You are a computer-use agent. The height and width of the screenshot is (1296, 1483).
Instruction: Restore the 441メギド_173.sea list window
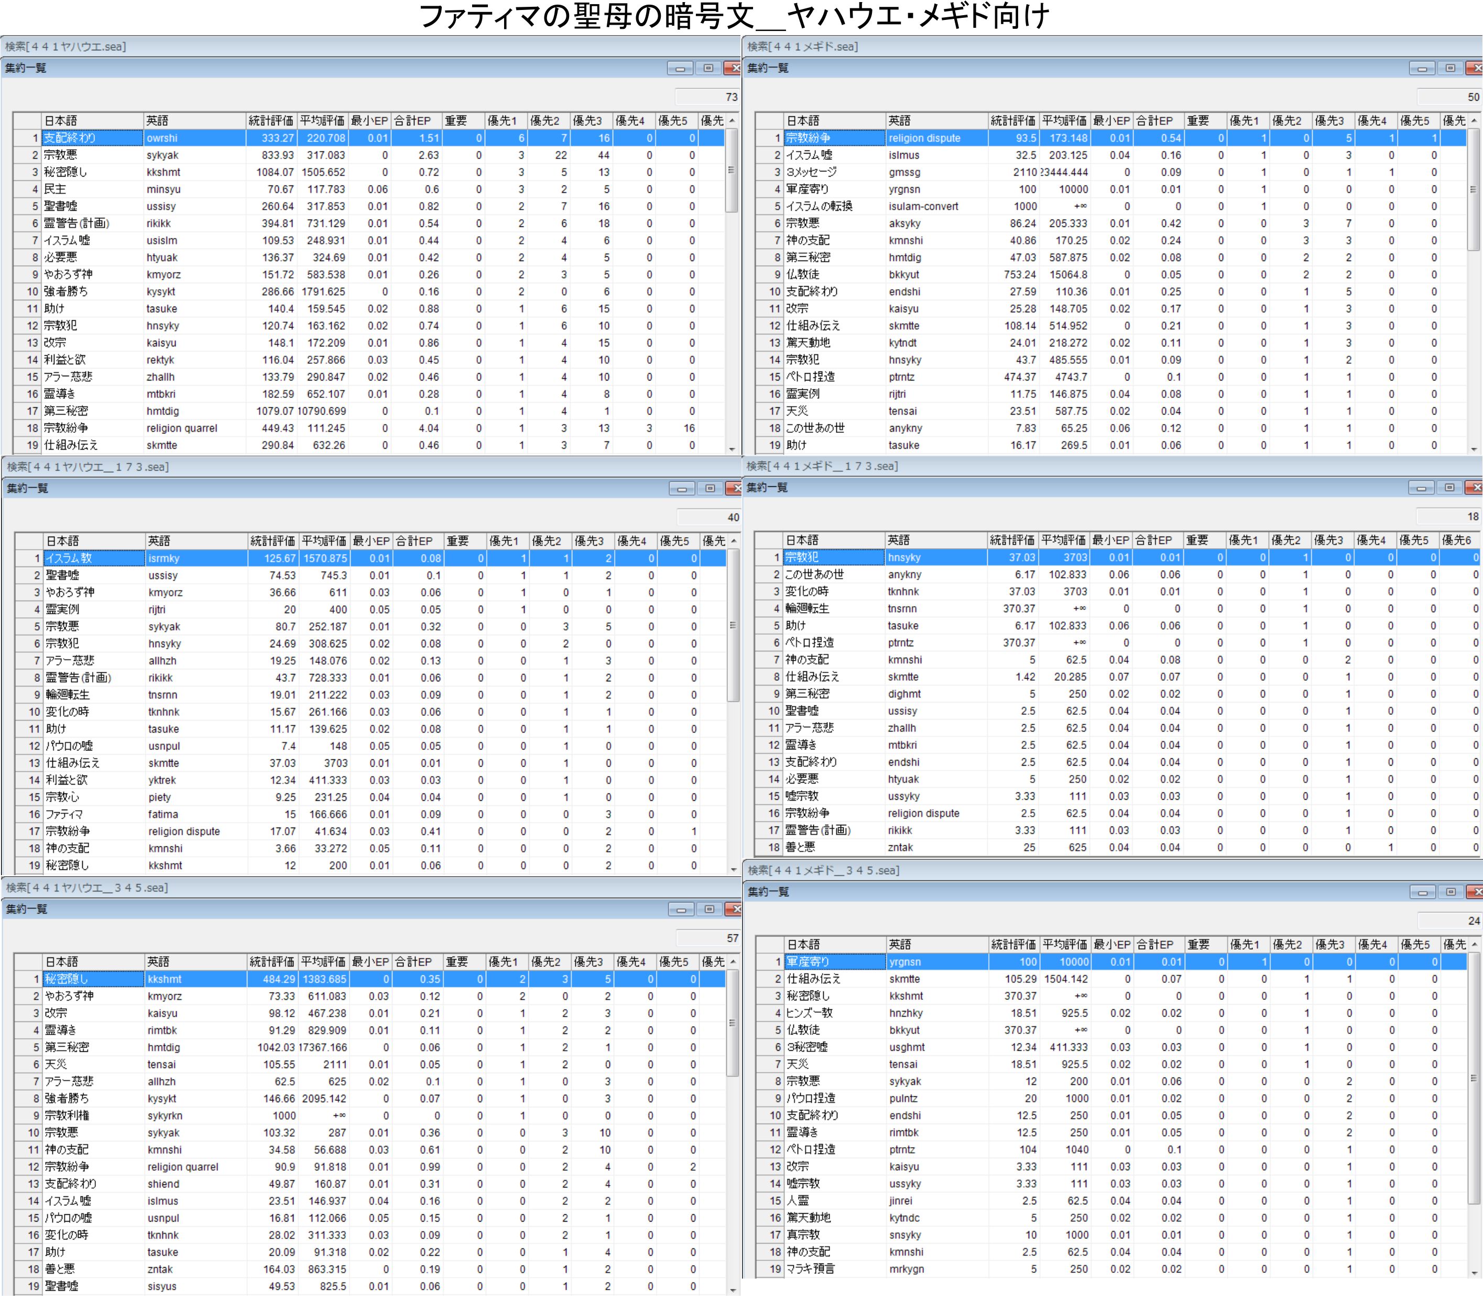click(1449, 488)
